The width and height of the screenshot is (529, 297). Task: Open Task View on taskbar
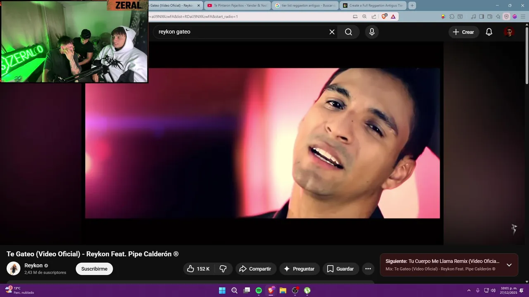pyautogui.click(x=247, y=290)
